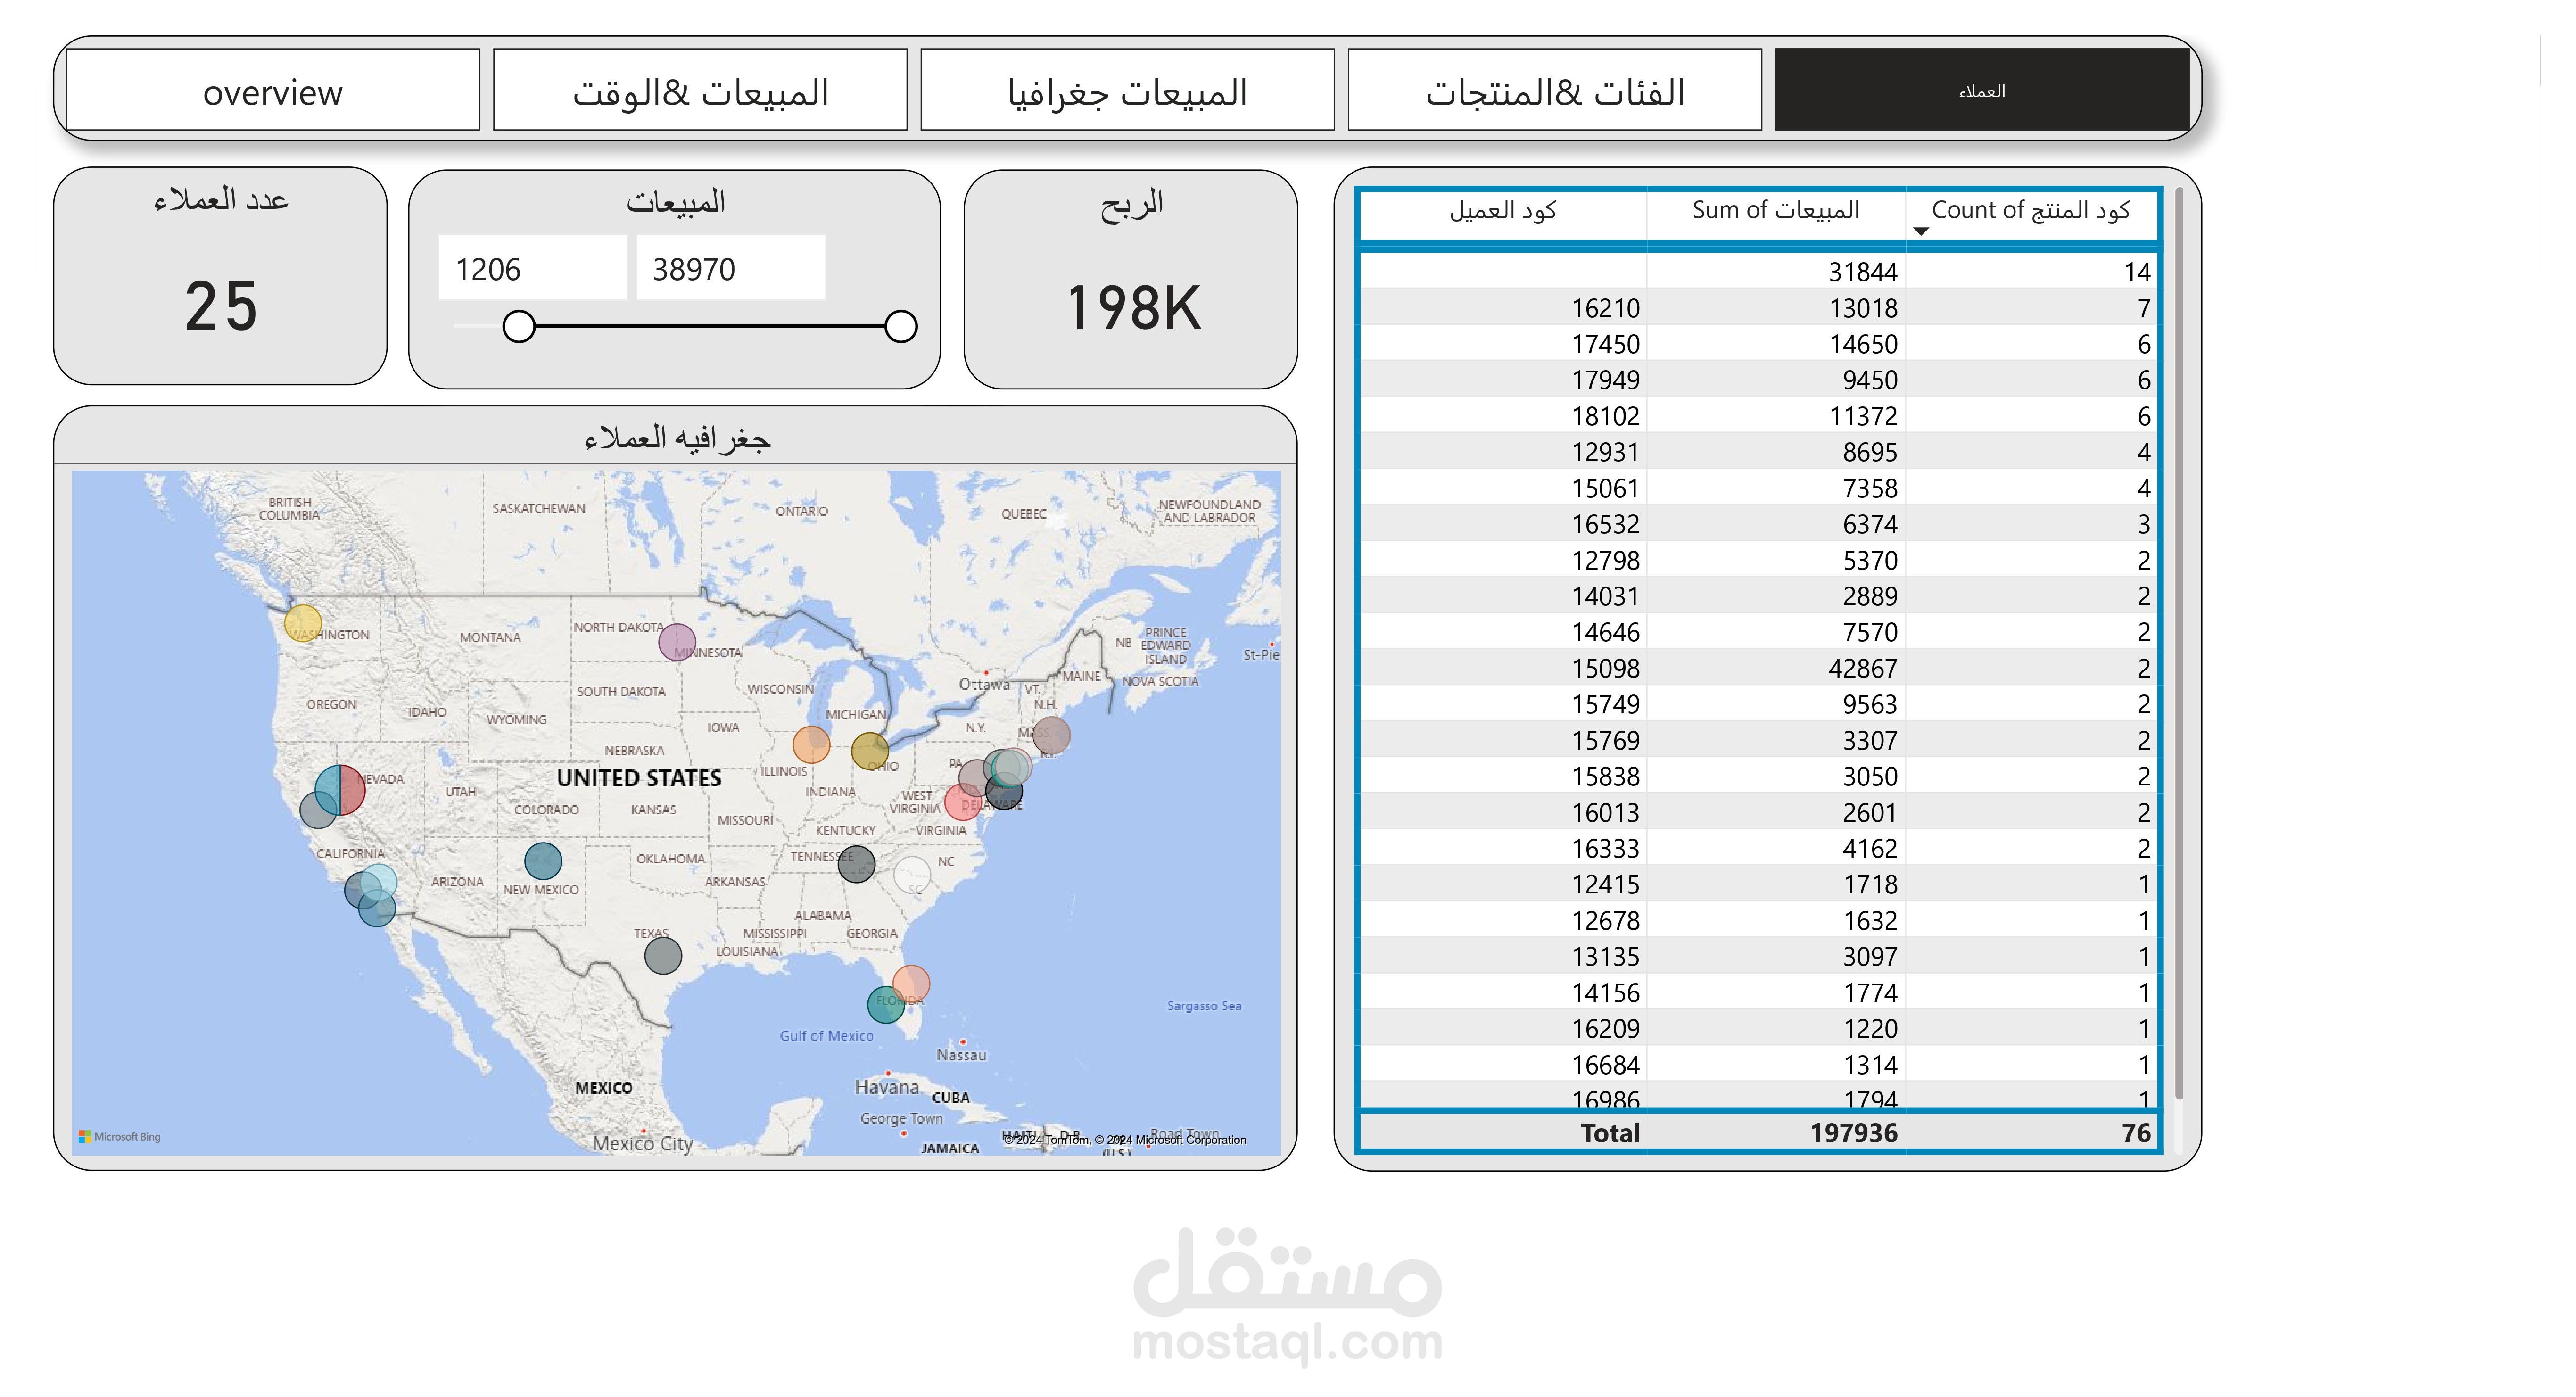Select yellow bubble over Washington
Screen dimensions: 2576x1397
(x=302, y=623)
